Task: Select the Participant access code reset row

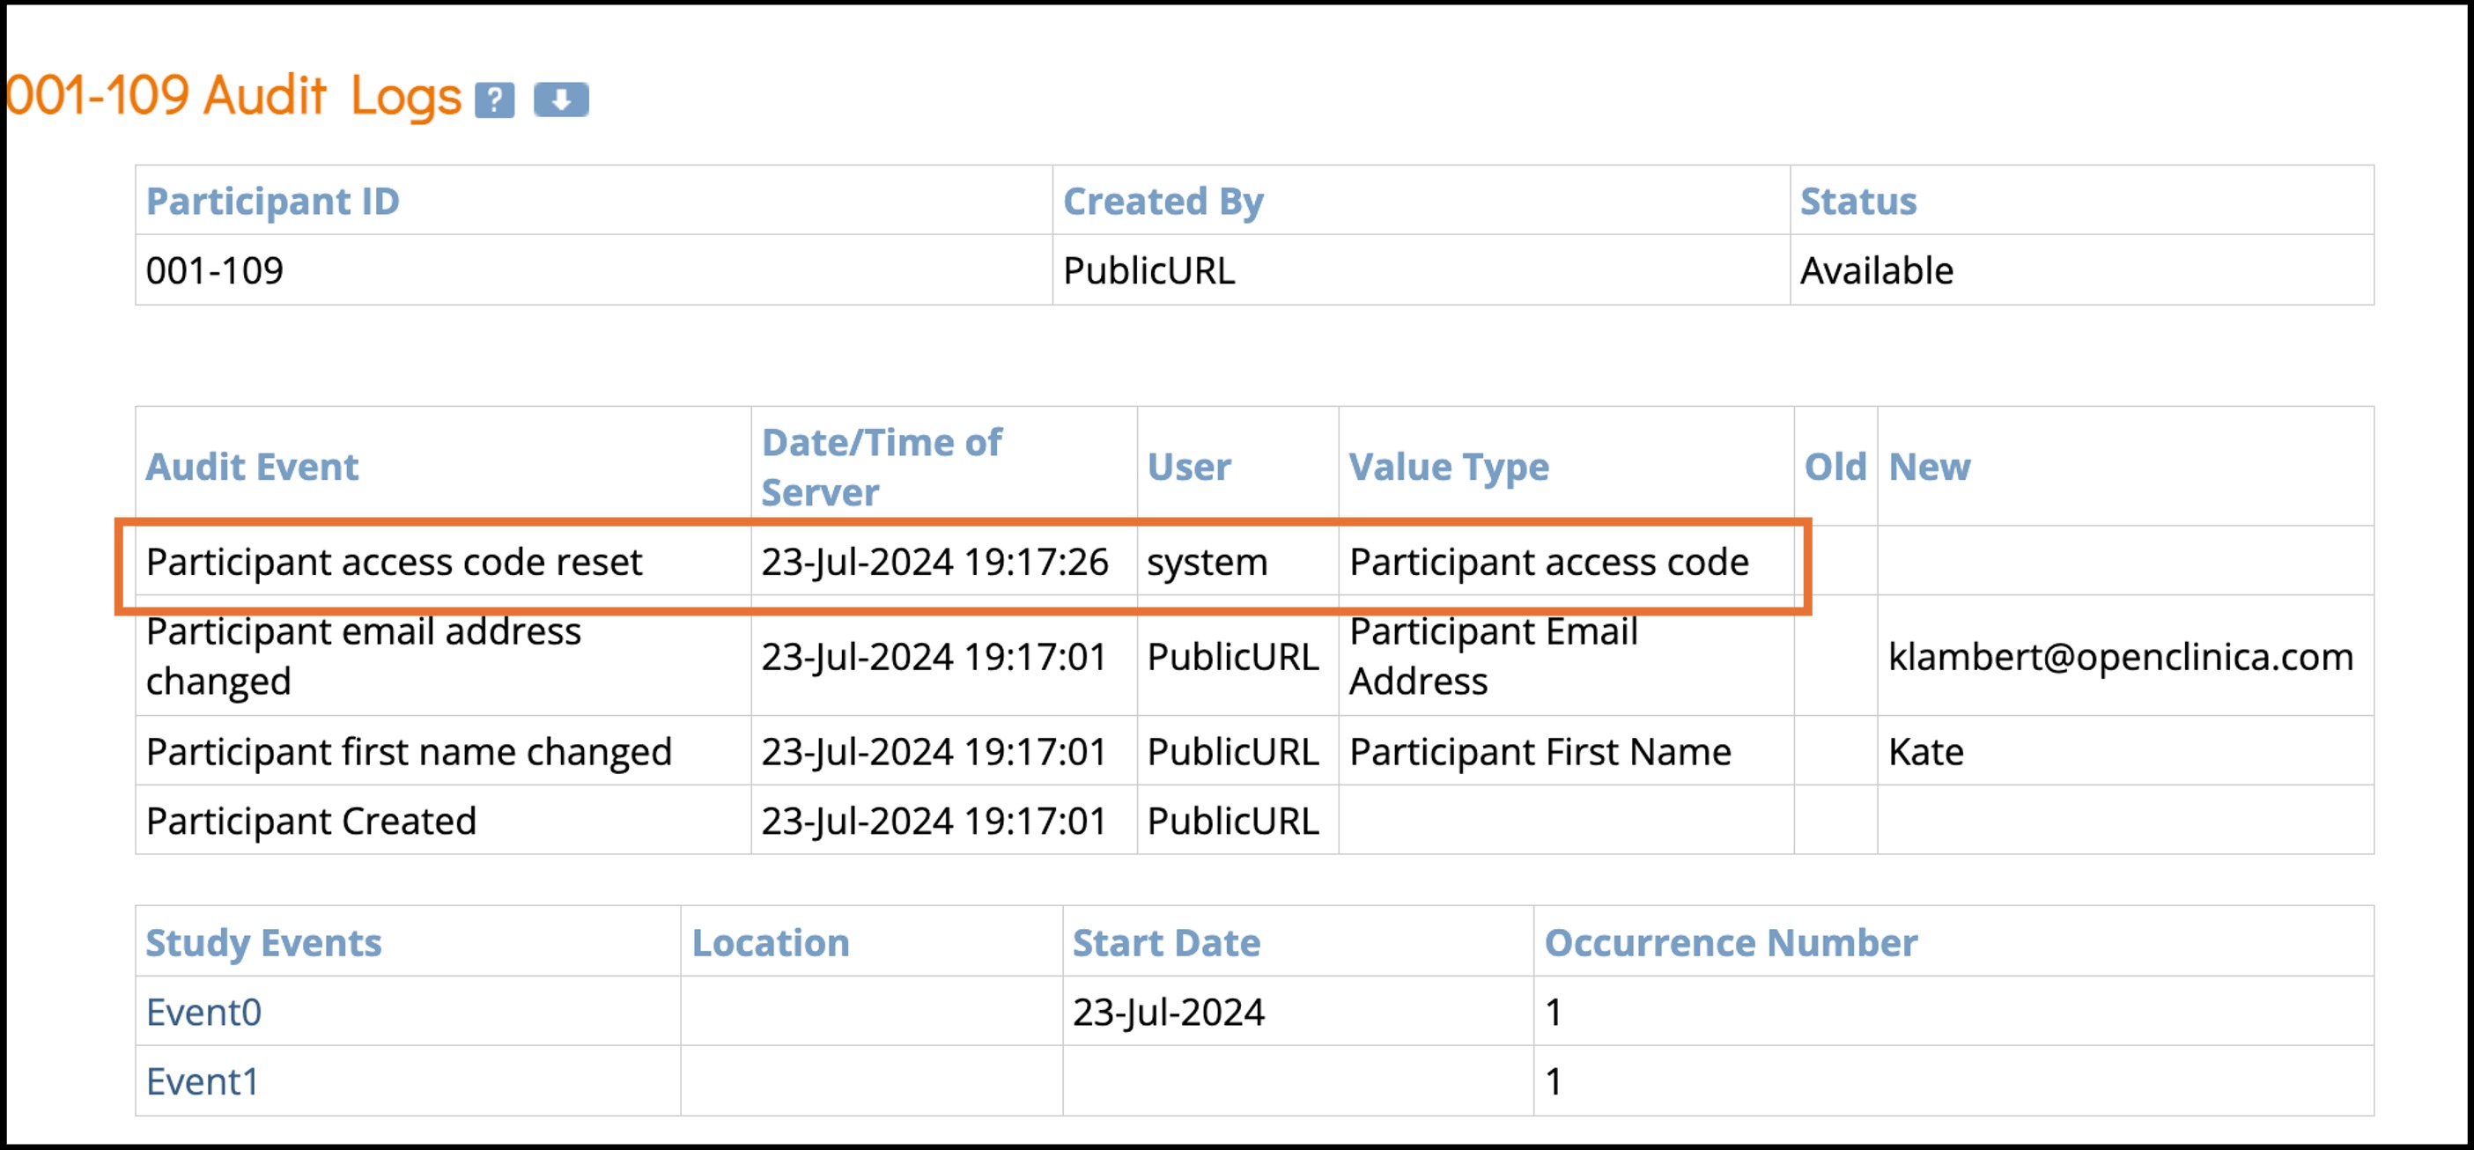Action: click(x=394, y=562)
